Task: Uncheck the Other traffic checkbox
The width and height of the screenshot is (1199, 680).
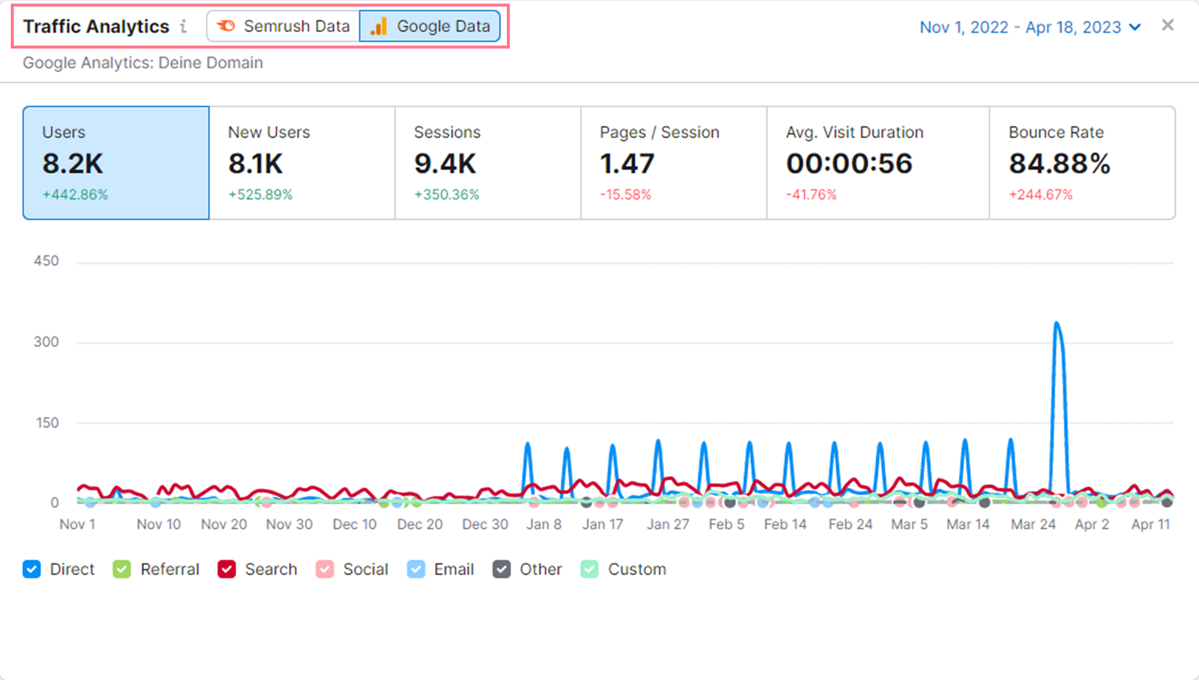Action: pos(501,569)
